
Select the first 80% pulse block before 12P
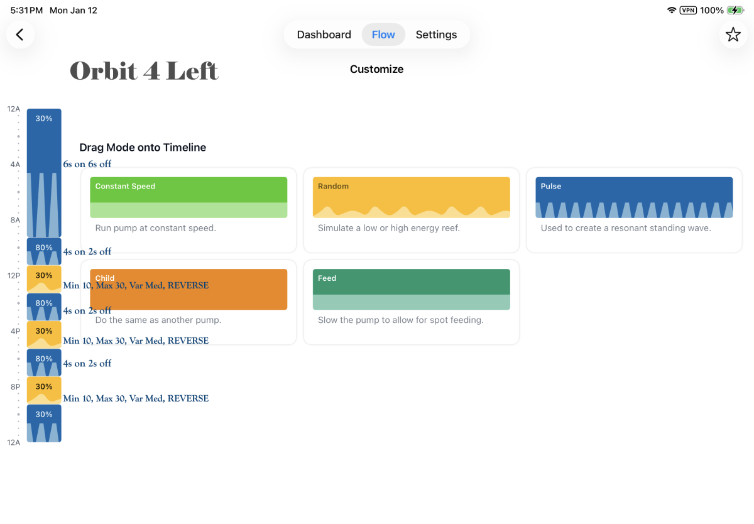click(44, 251)
